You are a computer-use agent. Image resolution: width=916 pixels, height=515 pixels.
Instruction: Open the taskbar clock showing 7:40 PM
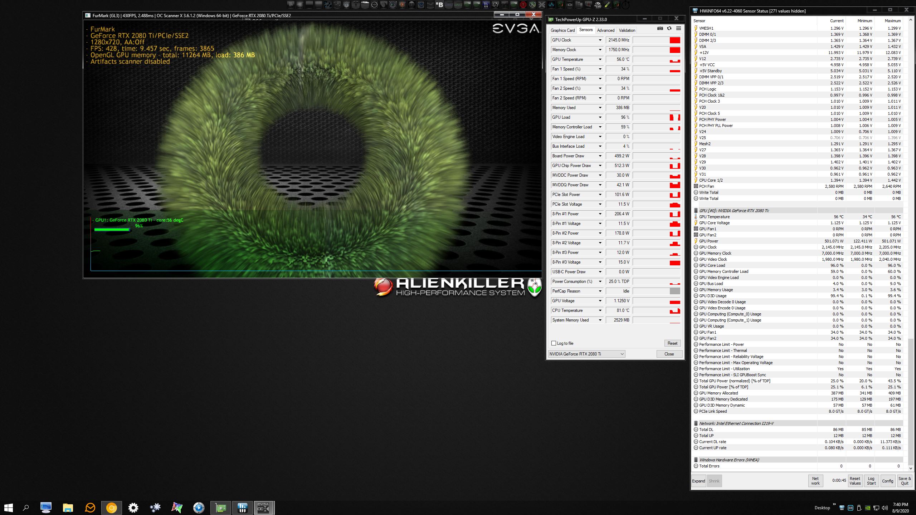click(900, 507)
